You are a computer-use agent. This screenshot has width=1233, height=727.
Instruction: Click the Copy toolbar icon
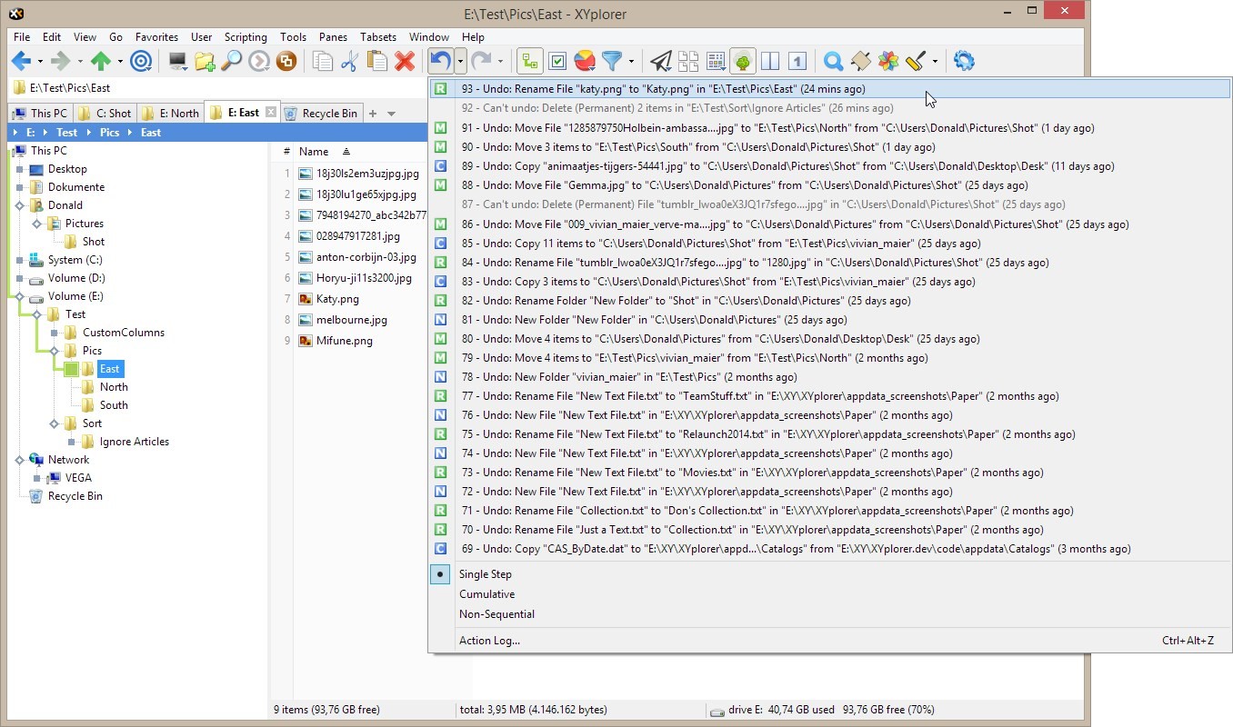(323, 61)
